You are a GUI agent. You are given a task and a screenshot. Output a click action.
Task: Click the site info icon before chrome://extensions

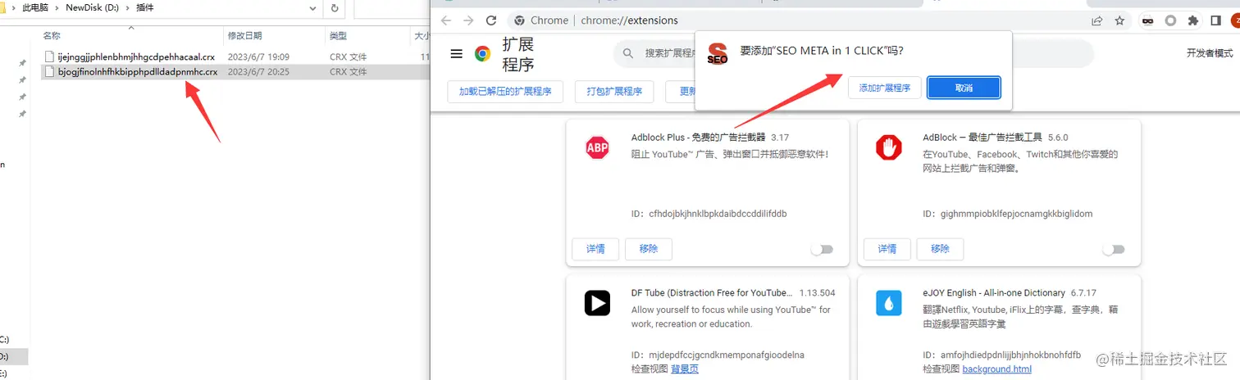tap(518, 20)
